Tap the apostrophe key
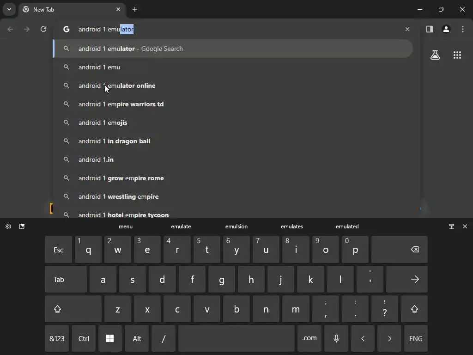This screenshot has width=473, height=355. pos(370,279)
